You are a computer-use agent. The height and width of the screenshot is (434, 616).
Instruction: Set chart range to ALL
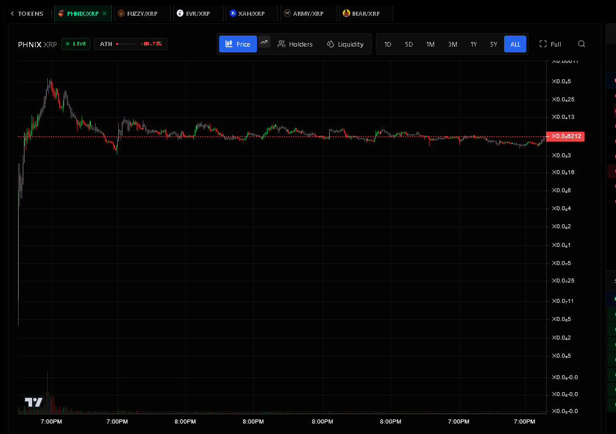pyautogui.click(x=515, y=44)
